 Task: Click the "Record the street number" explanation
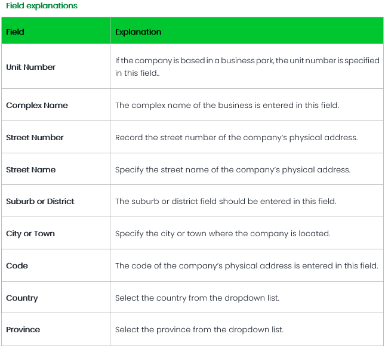click(236, 137)
